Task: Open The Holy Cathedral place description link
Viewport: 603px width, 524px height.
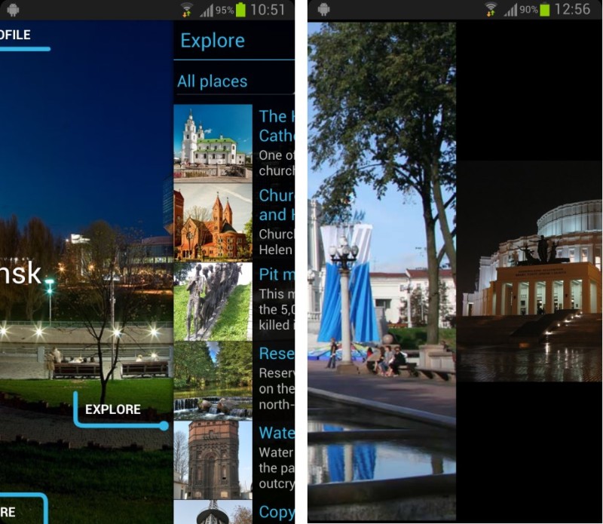Action: (x=279, y=124)
